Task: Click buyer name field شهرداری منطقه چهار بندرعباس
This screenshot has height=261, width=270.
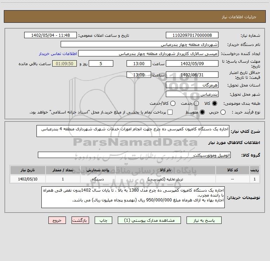Action: [x=140, y=44]
